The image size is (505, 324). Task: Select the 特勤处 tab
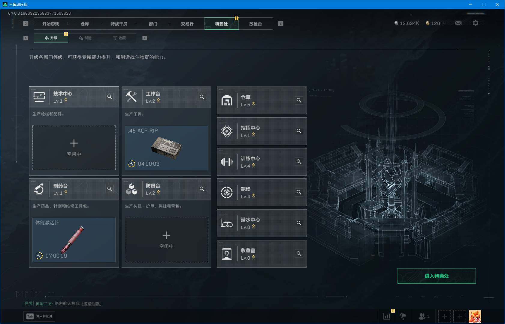[222, 24]
